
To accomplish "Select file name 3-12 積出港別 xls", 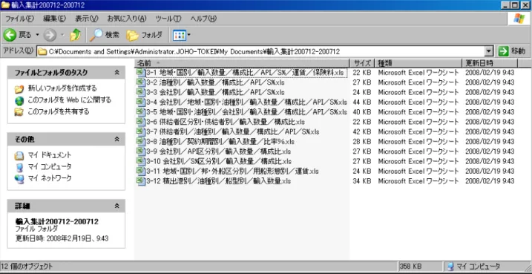I will pyautogui.click(x=218, y=181).
